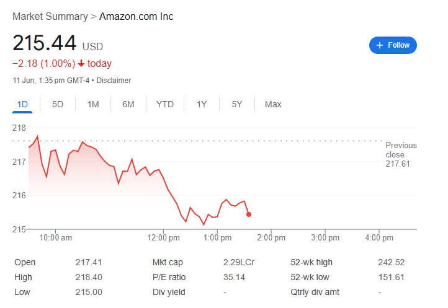Open the 1M chart range

(93, 104)
